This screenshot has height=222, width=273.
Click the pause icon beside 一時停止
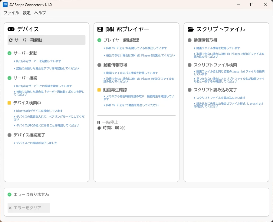[x=99, y=122]
